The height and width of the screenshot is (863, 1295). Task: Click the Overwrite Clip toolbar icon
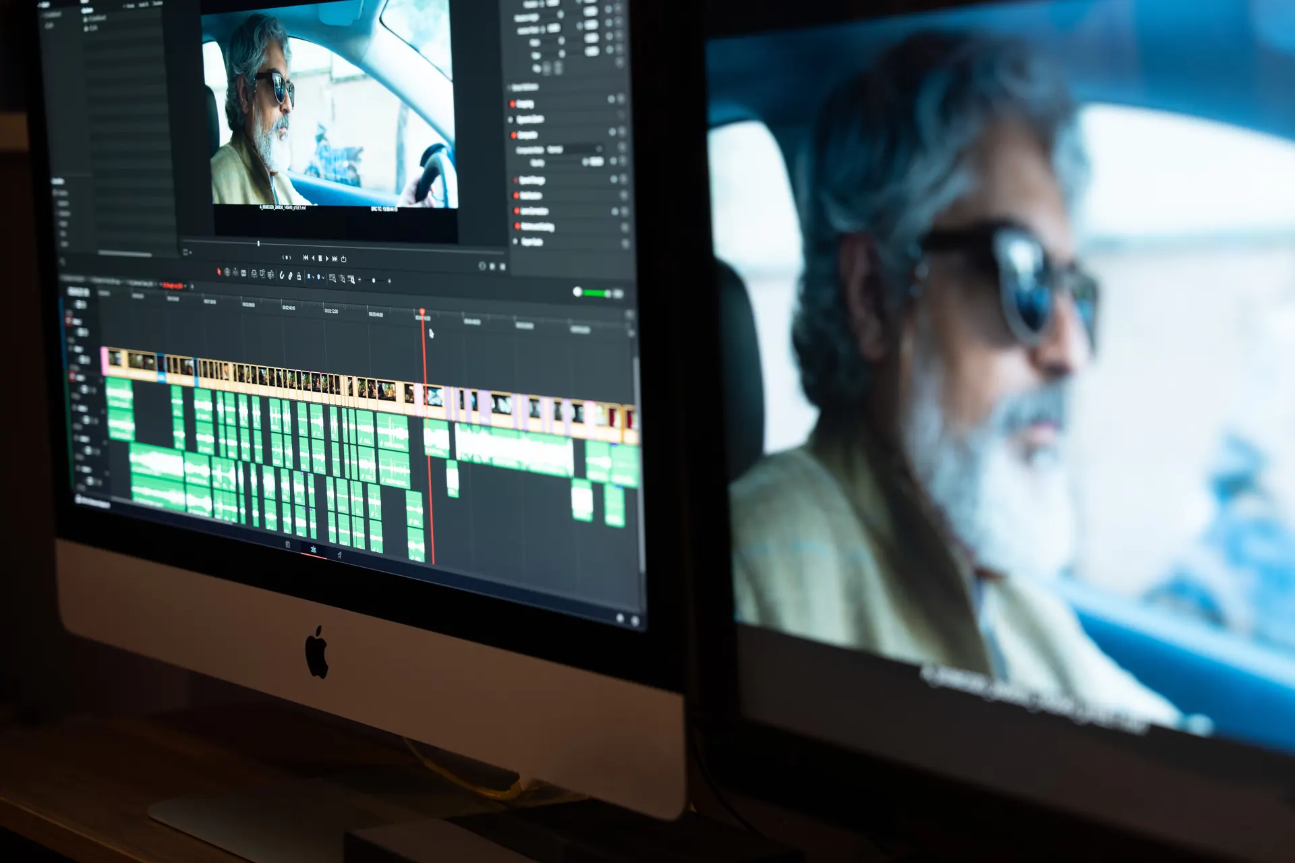(262, 274)
